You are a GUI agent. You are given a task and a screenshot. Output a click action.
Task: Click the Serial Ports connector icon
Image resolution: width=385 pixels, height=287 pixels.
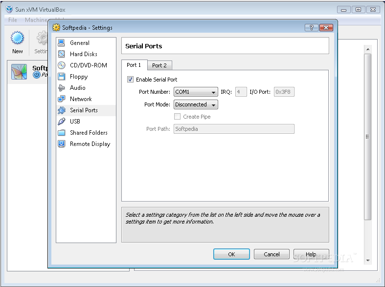(x=61, y=110)
